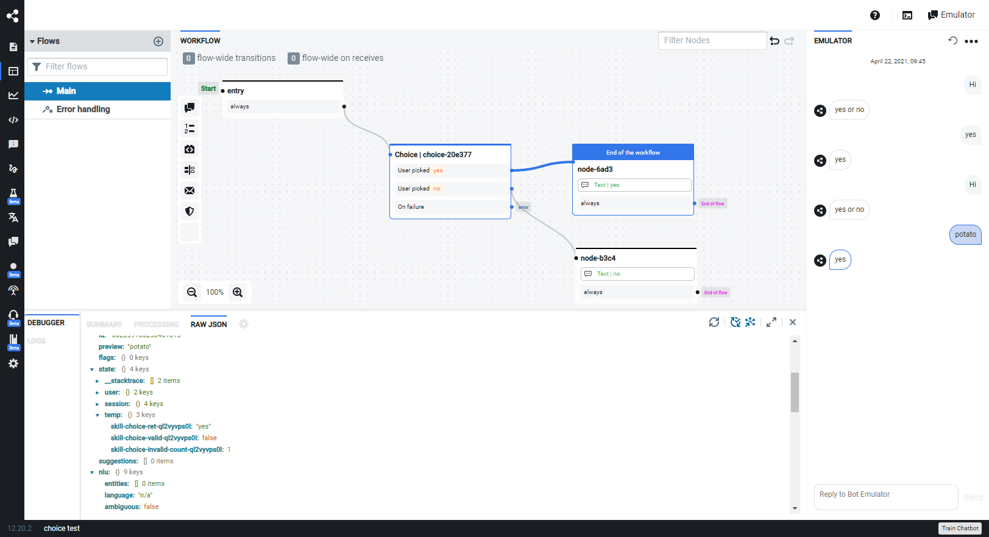Toggle the bottom panel terminal icon
This screenshot has width=989, height=537.
[907, 15]
